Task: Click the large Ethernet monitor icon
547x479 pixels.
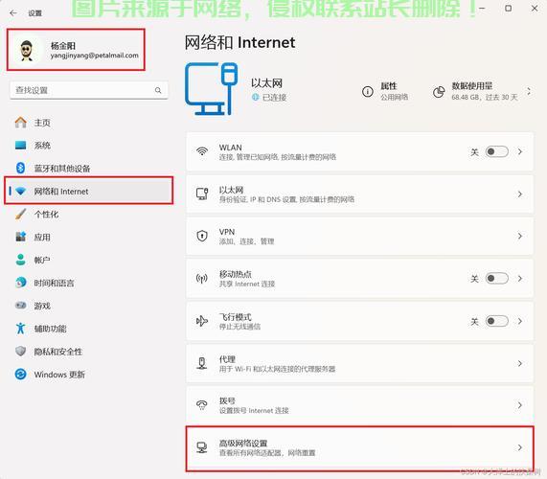Action: tap(211, 88)
